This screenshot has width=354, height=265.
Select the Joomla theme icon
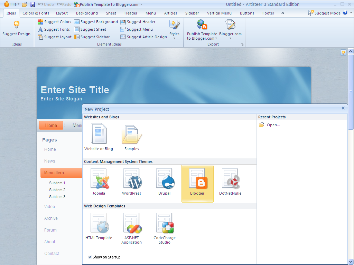pyautogui.click(x=100, y=178)
